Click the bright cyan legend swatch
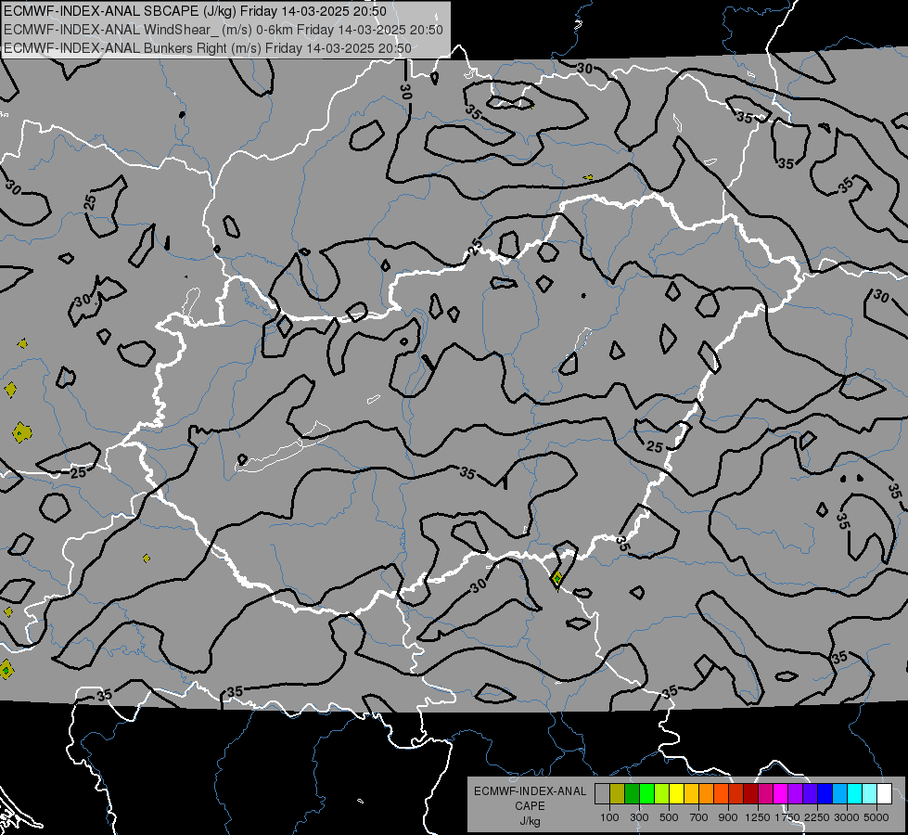 pos(855,793)
